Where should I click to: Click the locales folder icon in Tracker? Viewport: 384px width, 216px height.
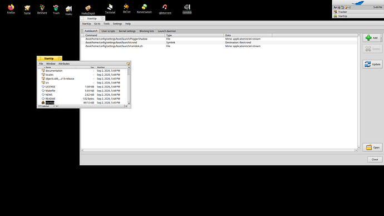[43, 75]
